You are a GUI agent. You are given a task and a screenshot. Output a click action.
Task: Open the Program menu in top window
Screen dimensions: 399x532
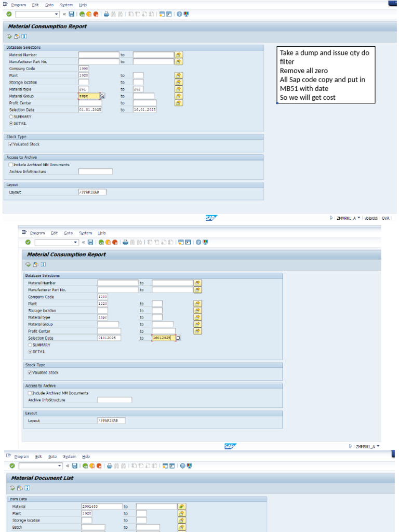click(x=18, y=5)
